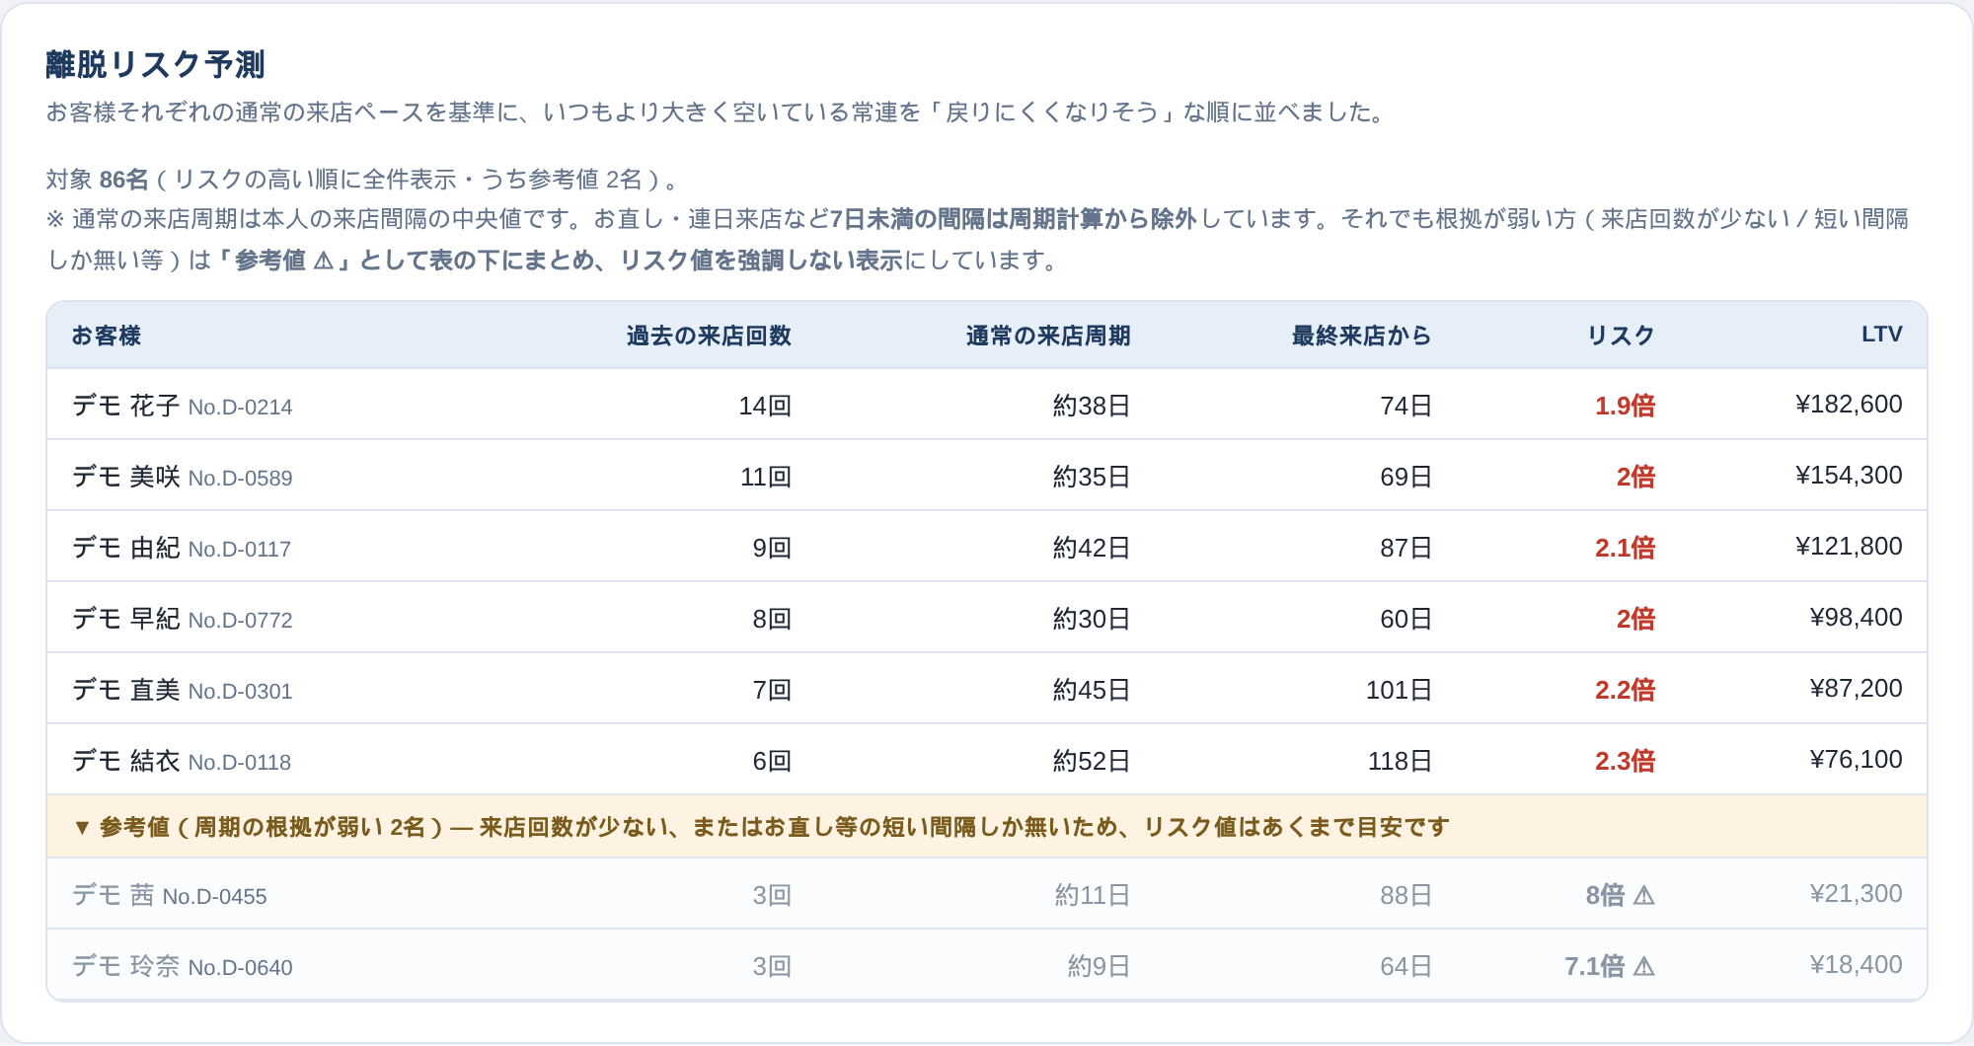
Task: Click the 約45日 visit cycle
Action: tap(1092, 690)
